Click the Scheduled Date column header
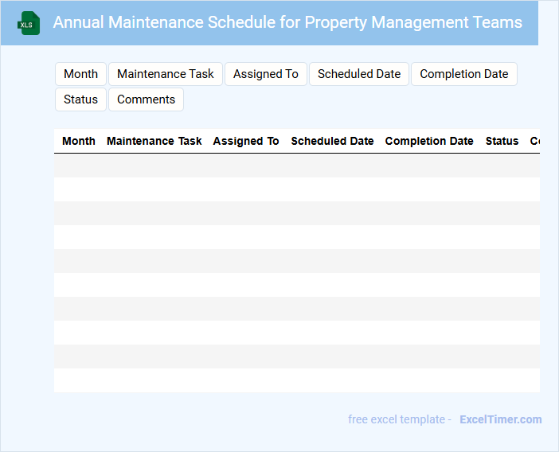Screen dimensions: 559x452 [332, 141]
